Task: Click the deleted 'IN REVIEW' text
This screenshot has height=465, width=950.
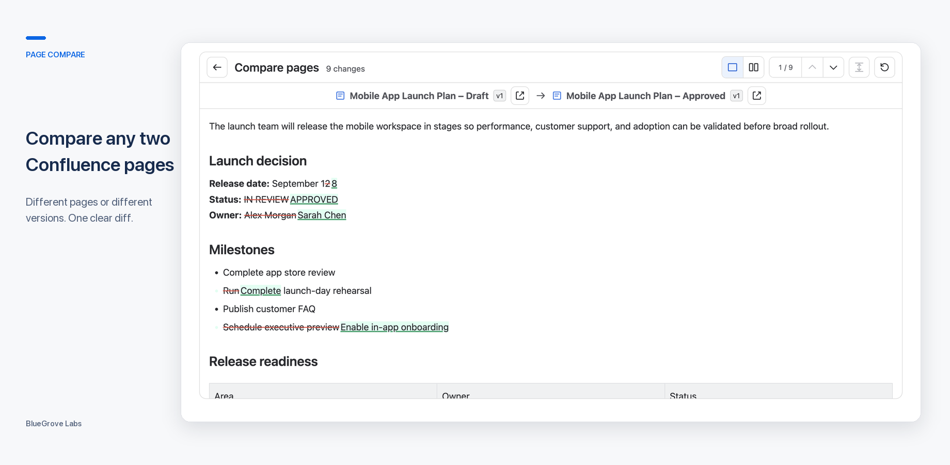Action: click(x=266, y=199)
